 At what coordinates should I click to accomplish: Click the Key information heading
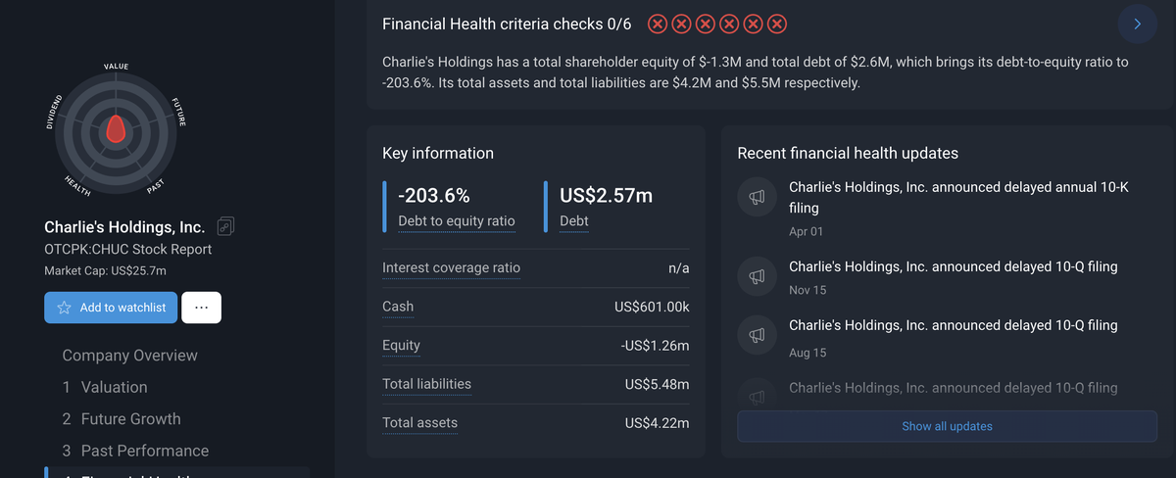pyautogui.click(x=438, y=153)
